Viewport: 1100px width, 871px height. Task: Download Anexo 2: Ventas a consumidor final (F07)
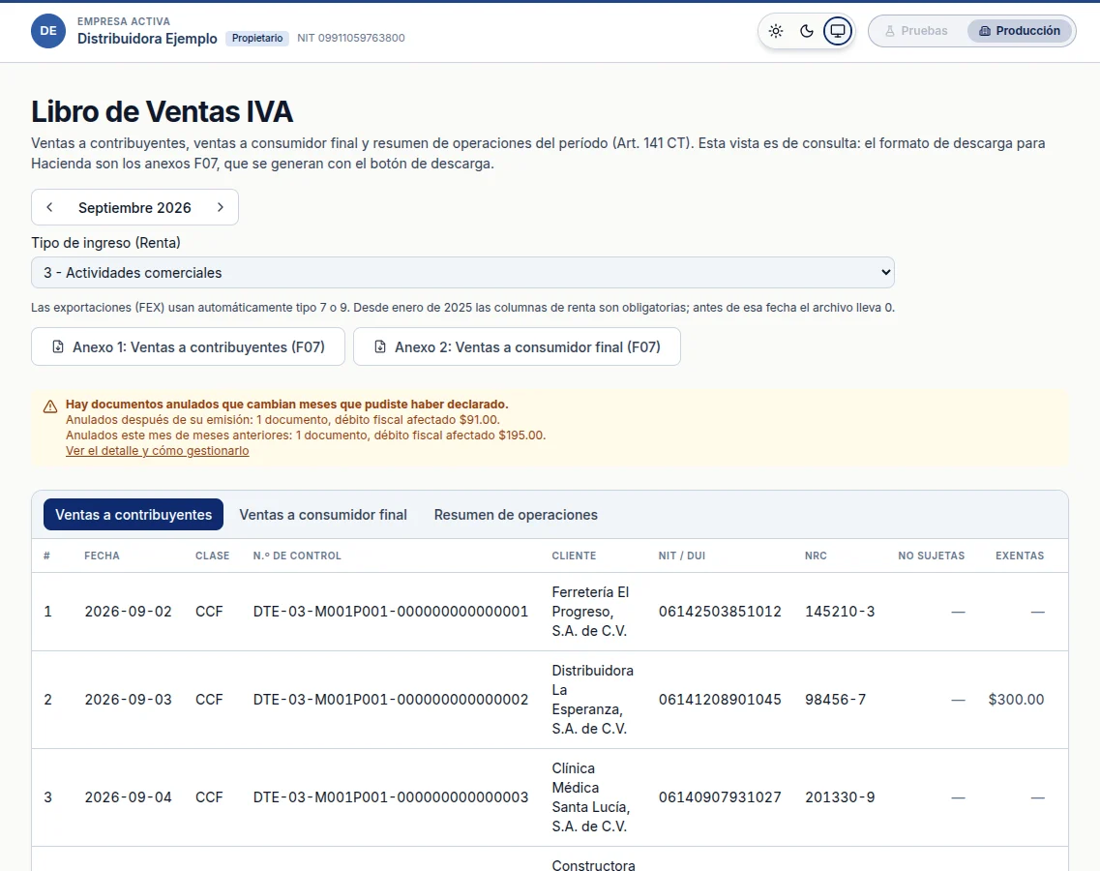click(x=517, y=346)
